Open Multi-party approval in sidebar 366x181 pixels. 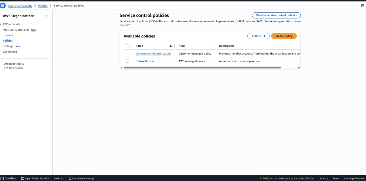tap(16, 30)
